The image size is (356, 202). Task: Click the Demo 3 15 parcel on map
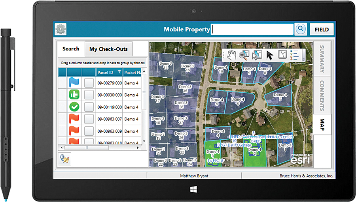(x=187, y=68)
